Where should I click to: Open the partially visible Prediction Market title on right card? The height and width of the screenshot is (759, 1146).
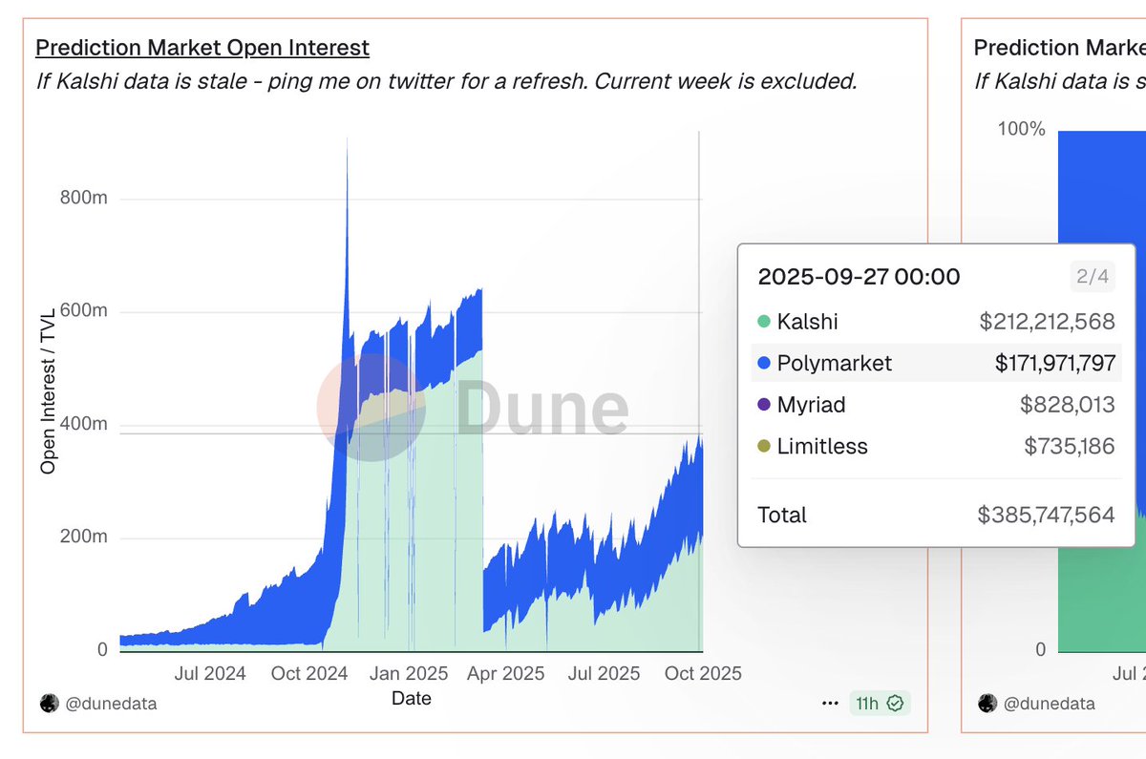coord(1058,47)
